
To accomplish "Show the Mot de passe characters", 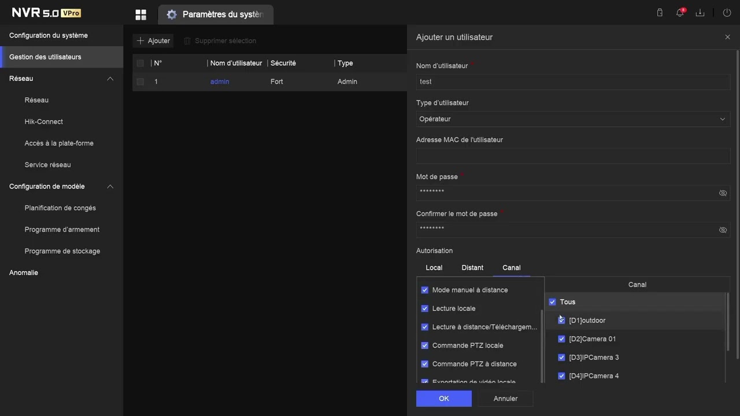I will point(723,193).
